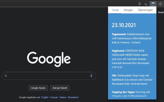
Task: Click the magnifier icon in search box
Action: tap(6, 76)
